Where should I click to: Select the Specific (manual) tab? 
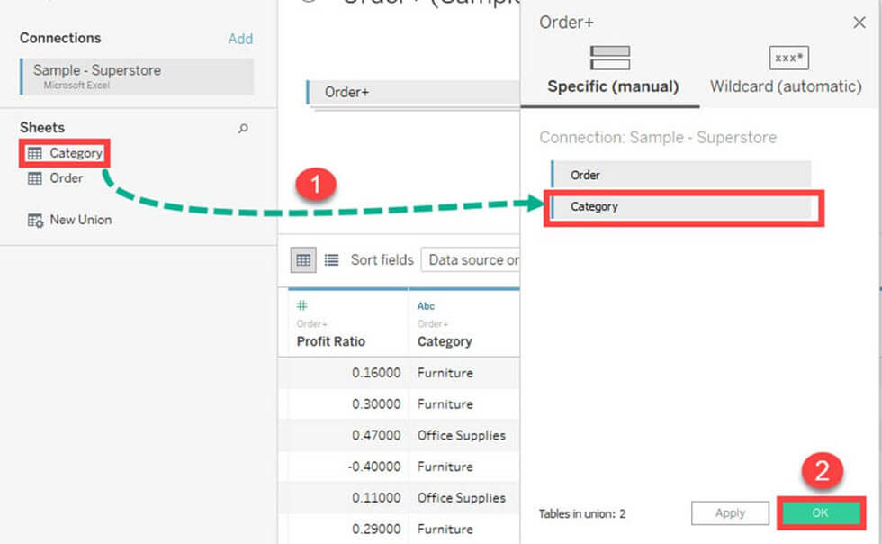612,71
